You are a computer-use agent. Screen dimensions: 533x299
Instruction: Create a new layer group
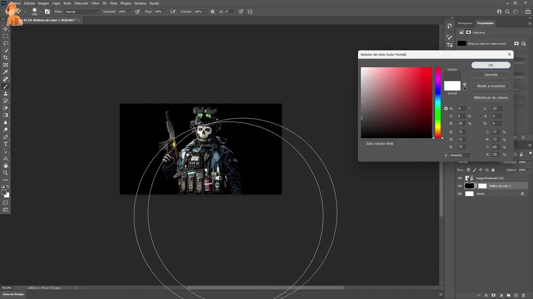click(508, 295)
